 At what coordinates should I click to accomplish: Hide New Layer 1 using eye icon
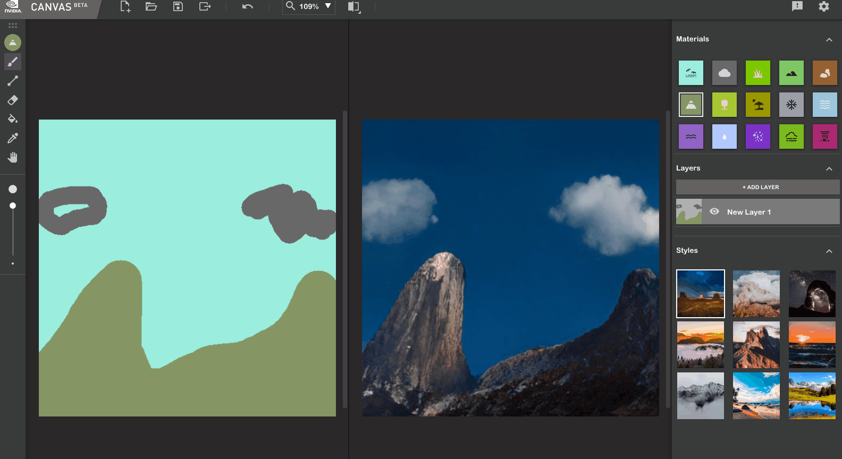point(714,211)
